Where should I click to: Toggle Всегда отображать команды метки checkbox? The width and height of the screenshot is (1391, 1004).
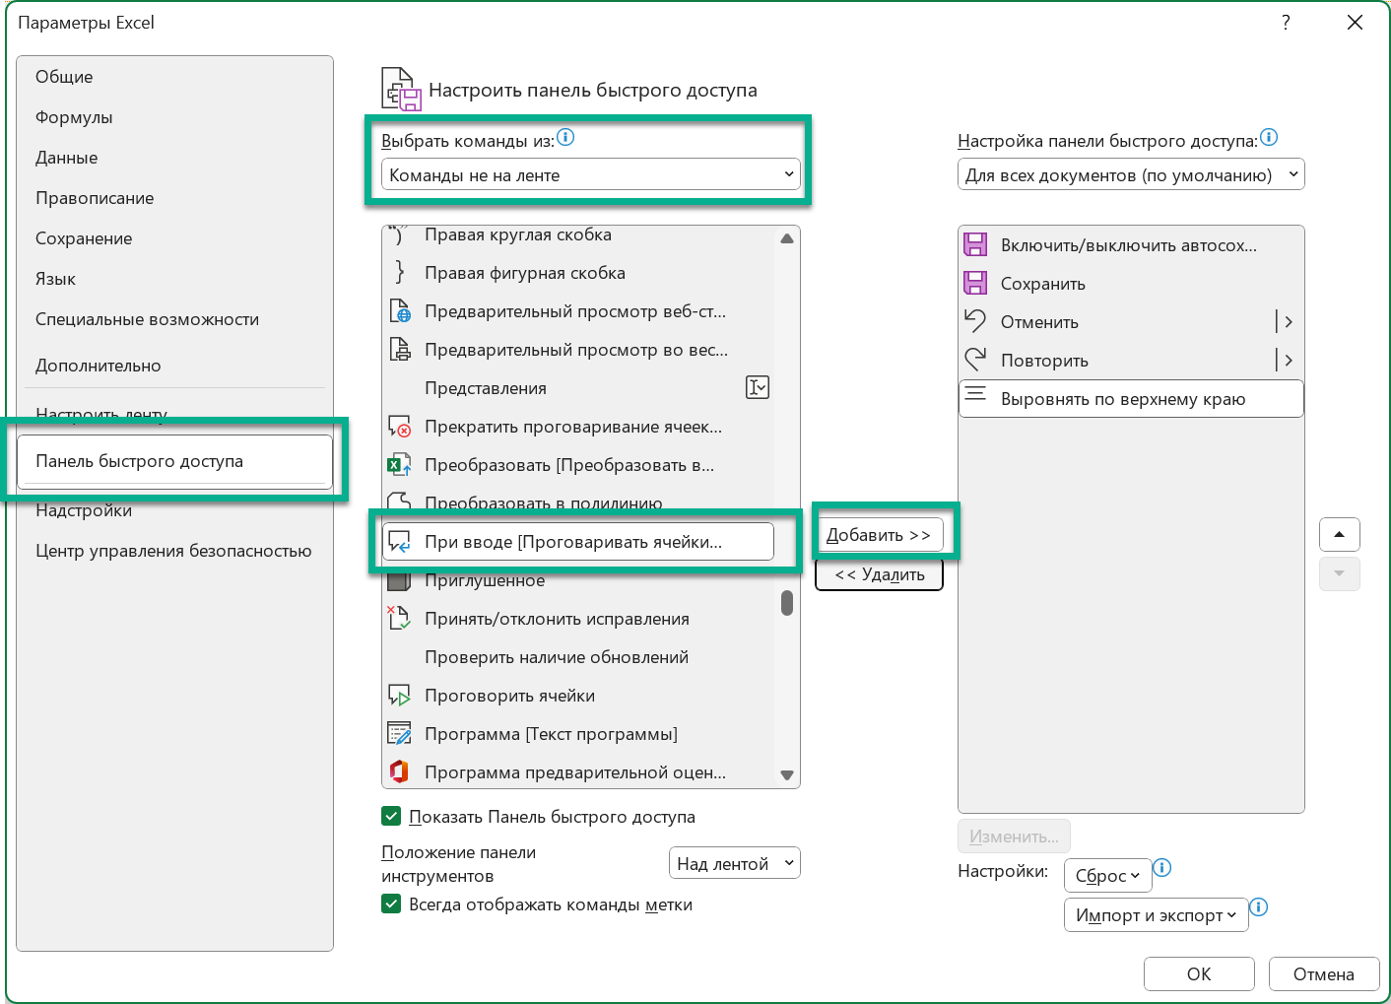tap(391, 904)
